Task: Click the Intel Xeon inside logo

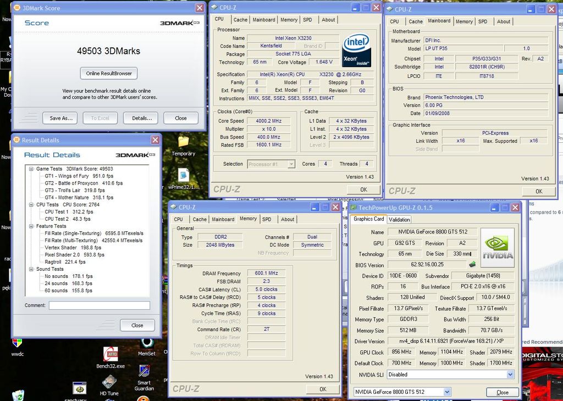Action: pyautogui.click(x=356, y=51)
